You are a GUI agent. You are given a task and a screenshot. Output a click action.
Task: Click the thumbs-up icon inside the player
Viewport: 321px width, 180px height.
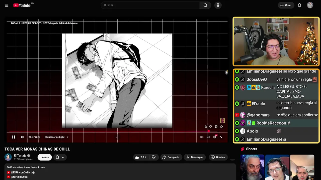pyautogui.click(x=206, y=127)
